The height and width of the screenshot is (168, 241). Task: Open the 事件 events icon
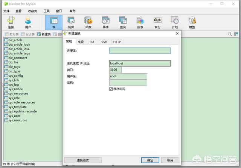tap(105, 23)
